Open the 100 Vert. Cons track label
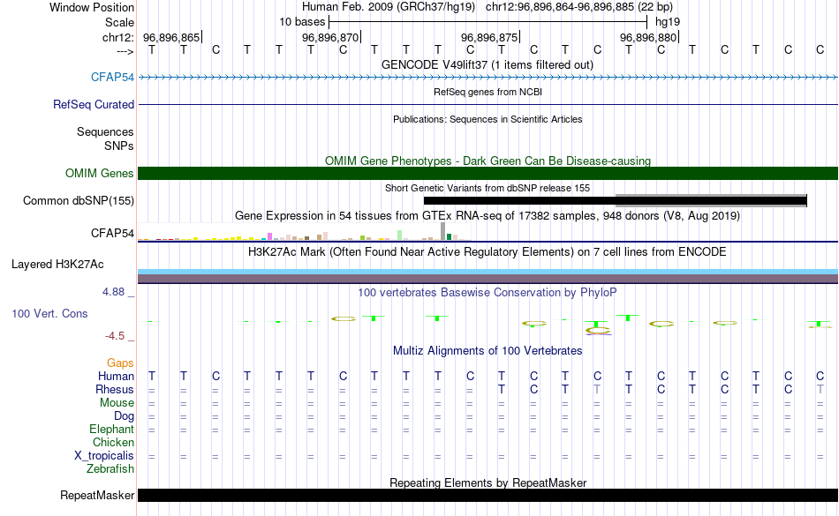Image resolution: width=839 pixels, height=516 pixels. (x=49, y=313)
